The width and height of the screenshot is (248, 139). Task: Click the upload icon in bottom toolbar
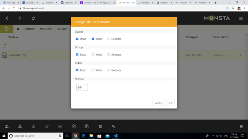click(6, 126)
